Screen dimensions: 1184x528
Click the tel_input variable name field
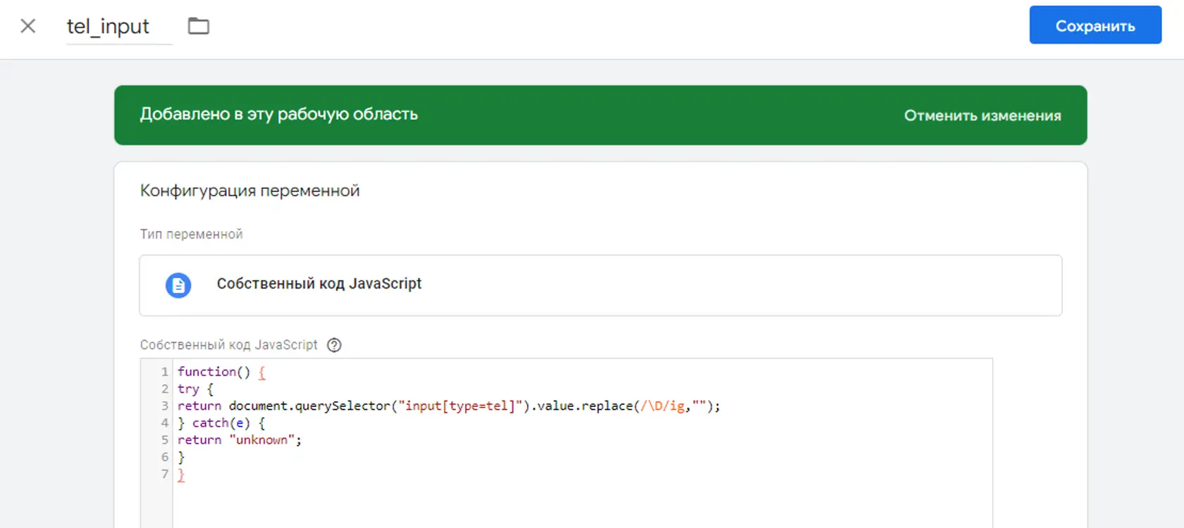click(119, 27)
